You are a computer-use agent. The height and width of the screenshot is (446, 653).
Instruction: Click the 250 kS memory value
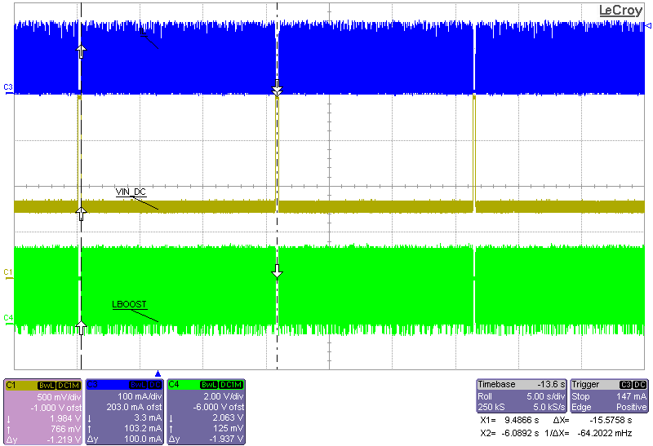coord(491,407)
